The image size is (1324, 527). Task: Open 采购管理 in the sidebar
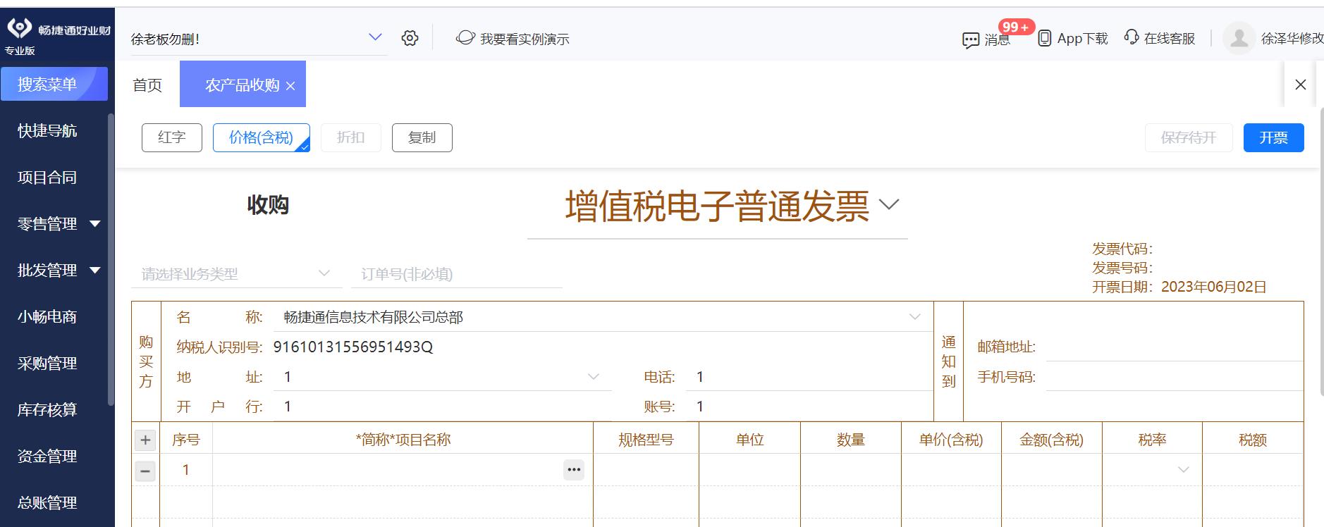pos(47,364)
